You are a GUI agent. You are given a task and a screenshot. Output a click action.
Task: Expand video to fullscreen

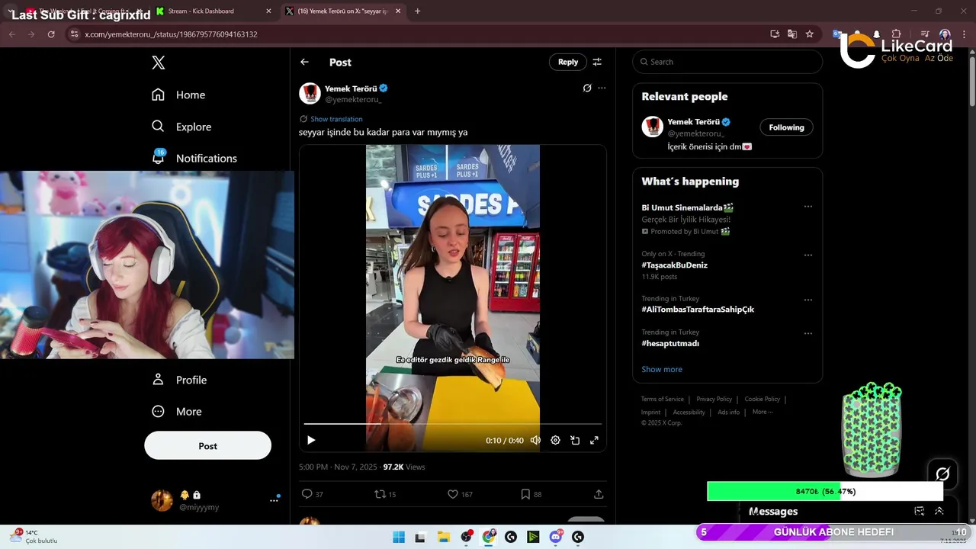click(594, 440)
